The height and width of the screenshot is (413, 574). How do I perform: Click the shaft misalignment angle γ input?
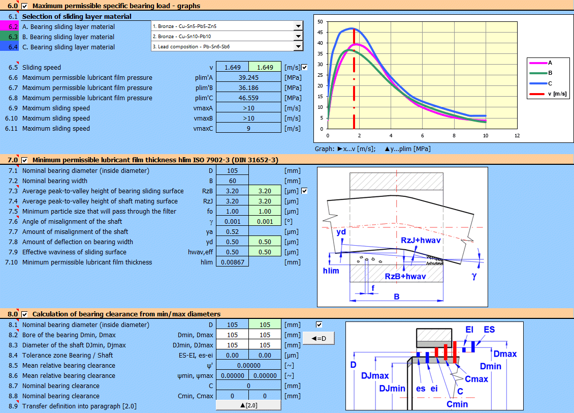pos(265,222)
